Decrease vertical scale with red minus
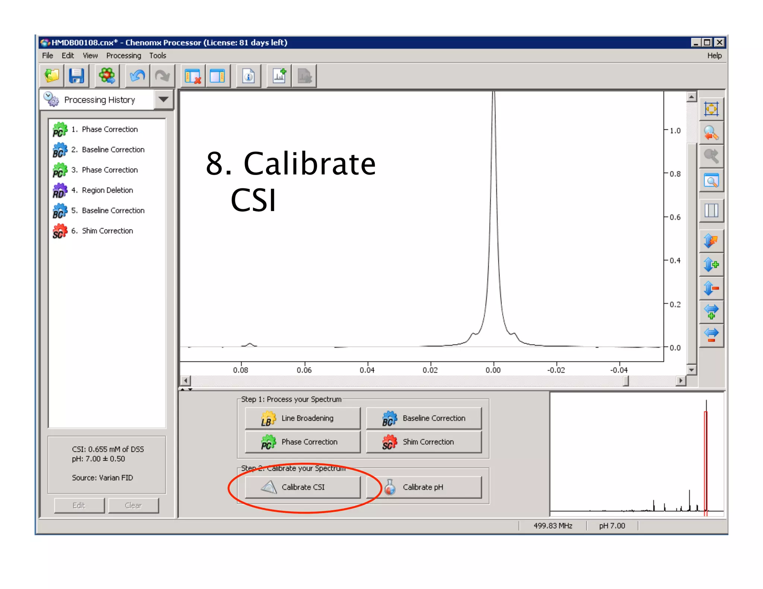This screenshot has width=763, height=589. coord(711,288)
